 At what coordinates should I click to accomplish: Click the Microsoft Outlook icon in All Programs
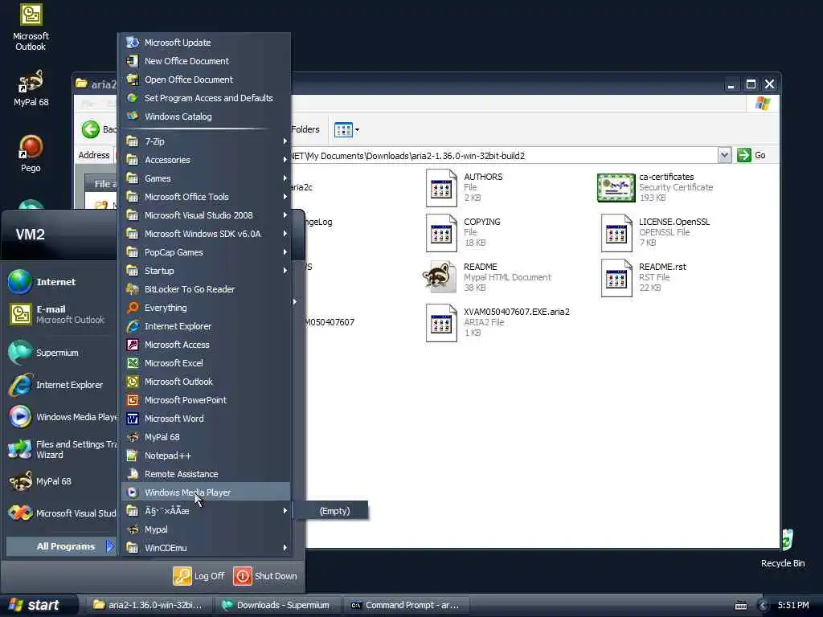(x=133, y=382)
